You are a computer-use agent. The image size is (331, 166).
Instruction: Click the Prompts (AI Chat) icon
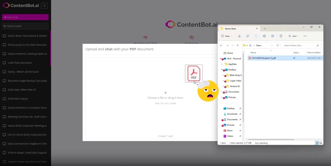pos(145,37)
